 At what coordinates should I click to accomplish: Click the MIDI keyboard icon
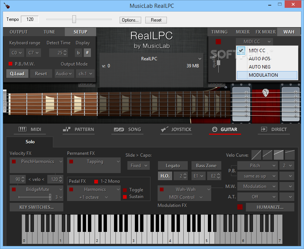tap(22, 130)
